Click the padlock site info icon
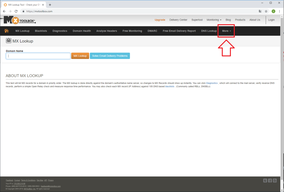 click(x=23, y=11)
